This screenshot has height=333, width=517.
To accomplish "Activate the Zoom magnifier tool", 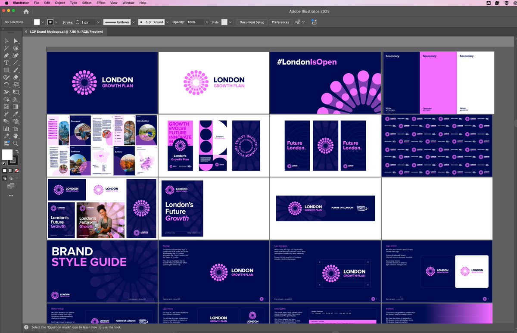I will 16,143.
